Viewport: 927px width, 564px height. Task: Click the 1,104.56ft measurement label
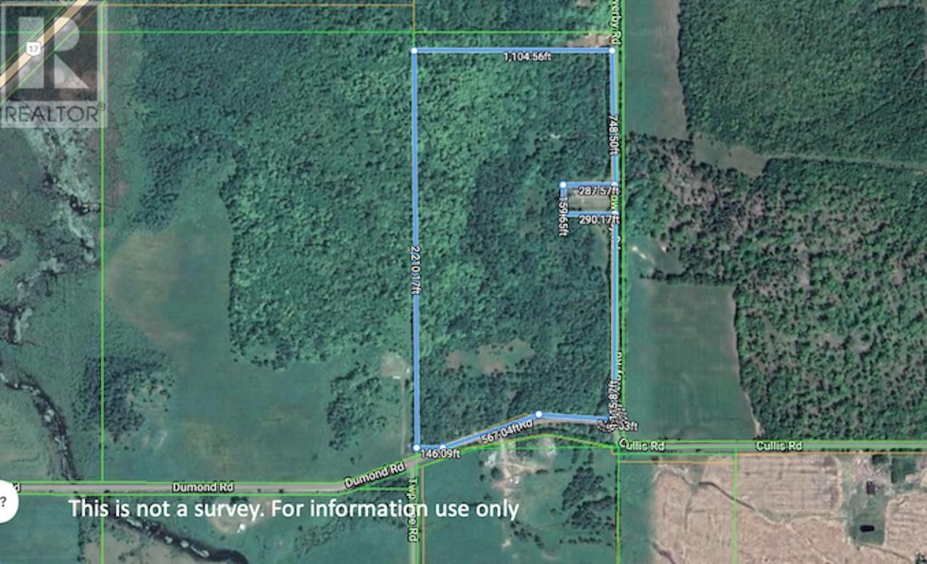(528, 56)
